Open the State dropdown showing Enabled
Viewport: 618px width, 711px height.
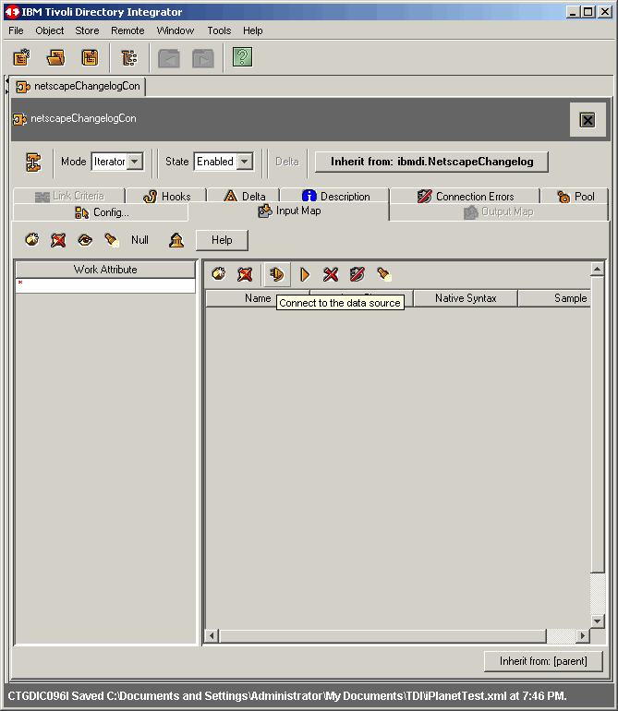point(245,162)
